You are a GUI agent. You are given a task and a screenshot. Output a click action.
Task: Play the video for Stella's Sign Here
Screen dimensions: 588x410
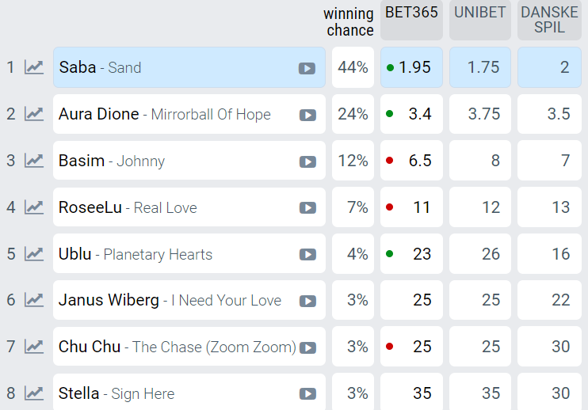point(307,394)
